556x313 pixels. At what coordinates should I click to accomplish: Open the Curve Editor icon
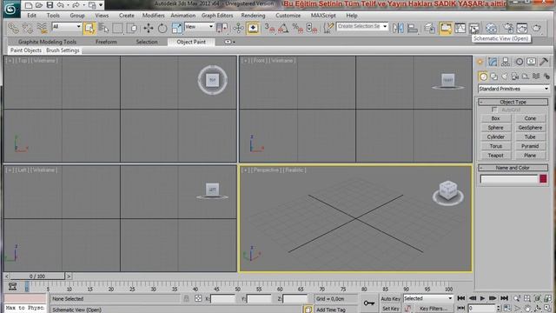coord(460,28)
